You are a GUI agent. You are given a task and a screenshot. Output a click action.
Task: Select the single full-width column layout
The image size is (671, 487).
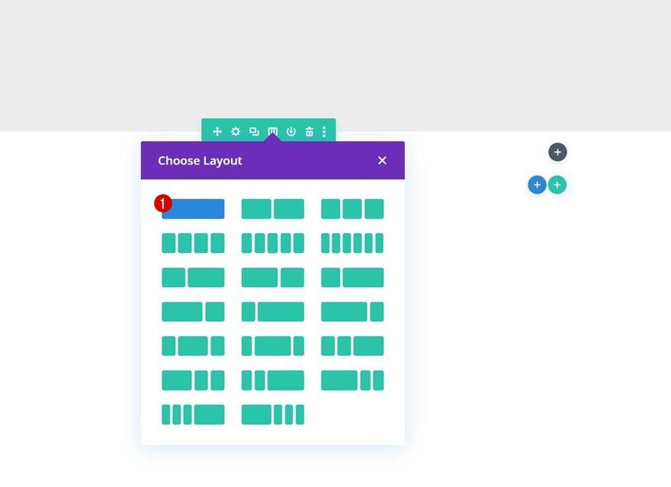193,209
